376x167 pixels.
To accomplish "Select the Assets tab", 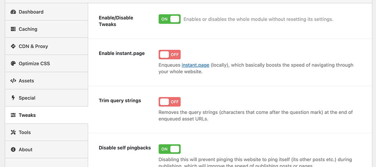I will [x=47, y=81].
